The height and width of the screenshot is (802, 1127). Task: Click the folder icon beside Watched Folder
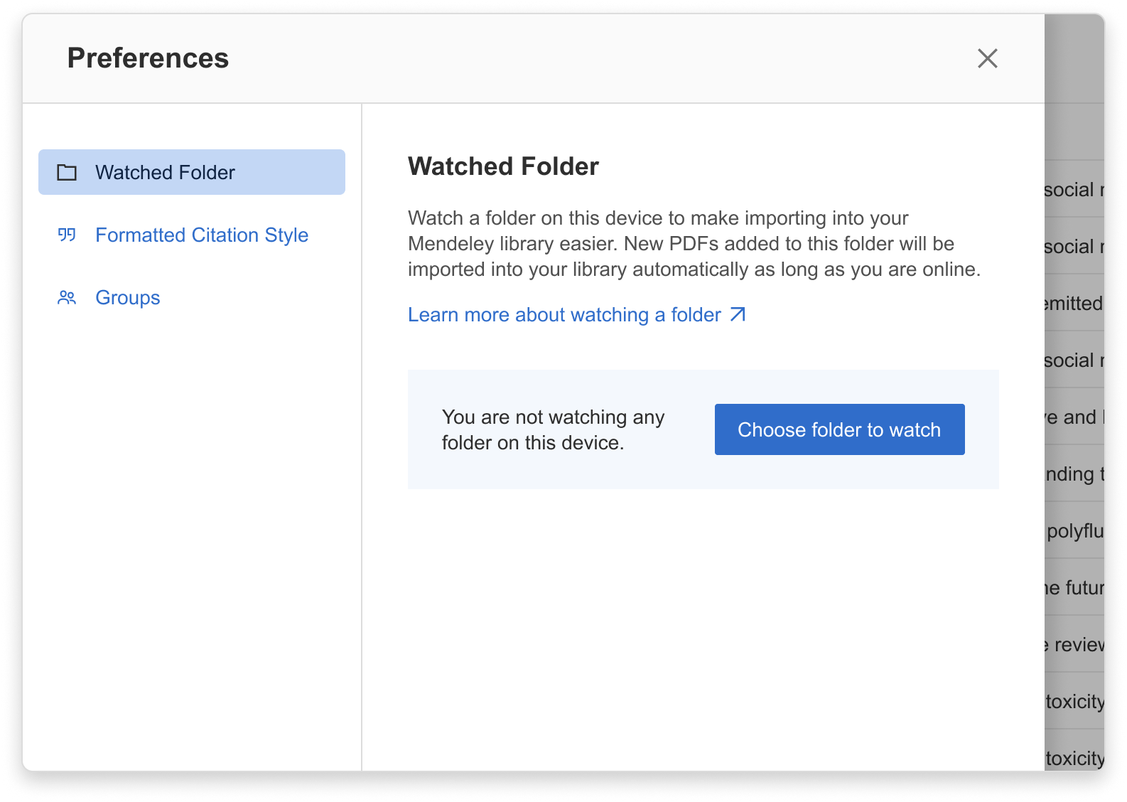67,172
